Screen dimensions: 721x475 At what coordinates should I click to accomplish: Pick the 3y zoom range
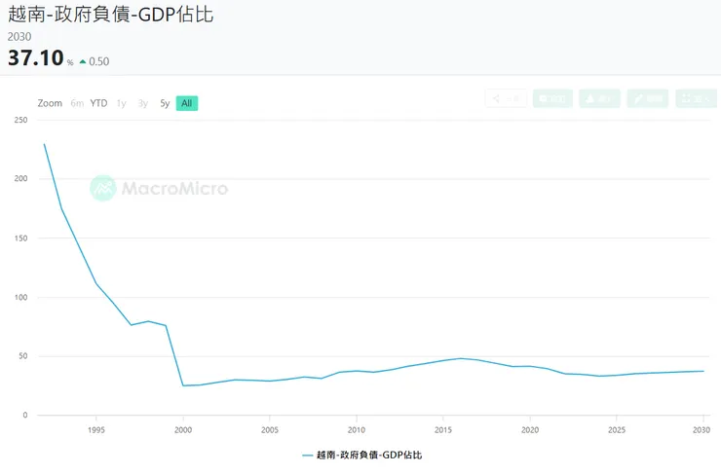tap(143, 103)
